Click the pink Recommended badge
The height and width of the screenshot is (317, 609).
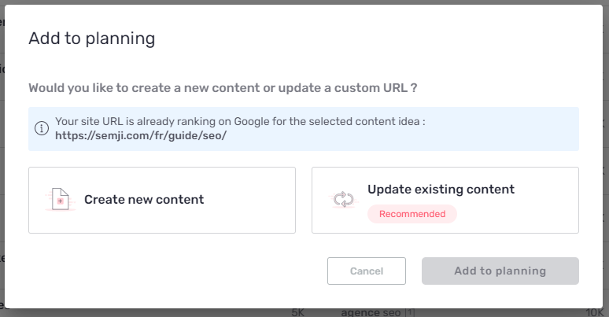point(412,214)
